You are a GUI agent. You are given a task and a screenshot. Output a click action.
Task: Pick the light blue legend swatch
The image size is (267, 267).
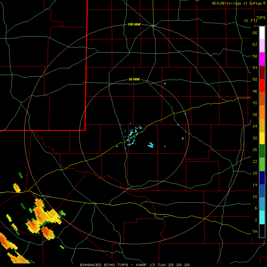tap(262, 204)
